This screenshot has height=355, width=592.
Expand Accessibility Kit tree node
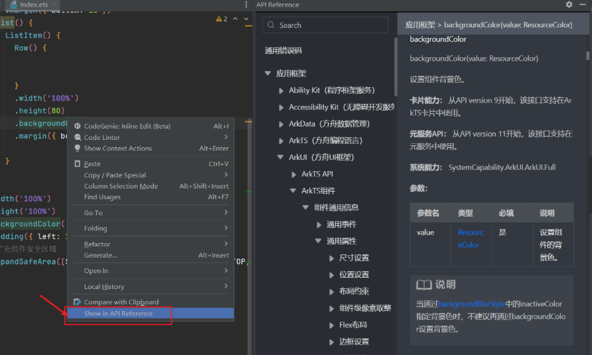(x=281, y=107)
